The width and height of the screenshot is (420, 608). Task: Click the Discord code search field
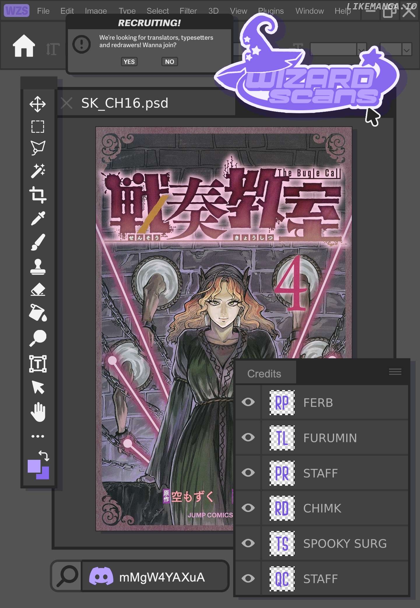tap(154, 577)
